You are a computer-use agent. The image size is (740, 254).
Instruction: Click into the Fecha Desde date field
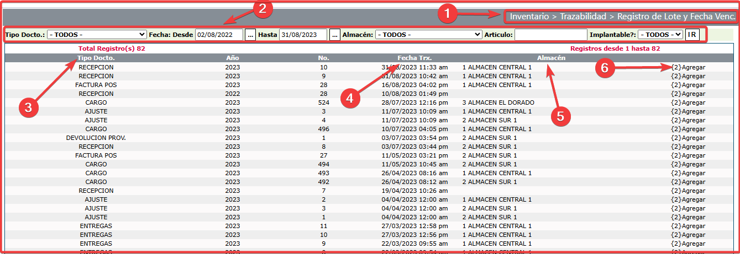coord(219,35)
